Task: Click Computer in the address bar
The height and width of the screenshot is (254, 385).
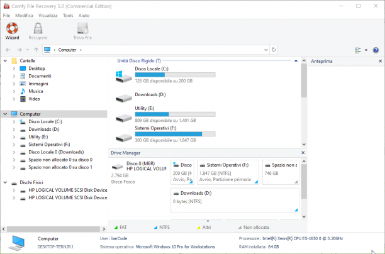Action: [x=67, y=50]
